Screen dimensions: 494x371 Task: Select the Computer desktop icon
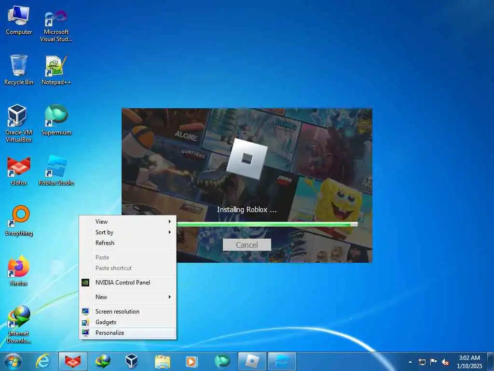click(x=19, y=20)
